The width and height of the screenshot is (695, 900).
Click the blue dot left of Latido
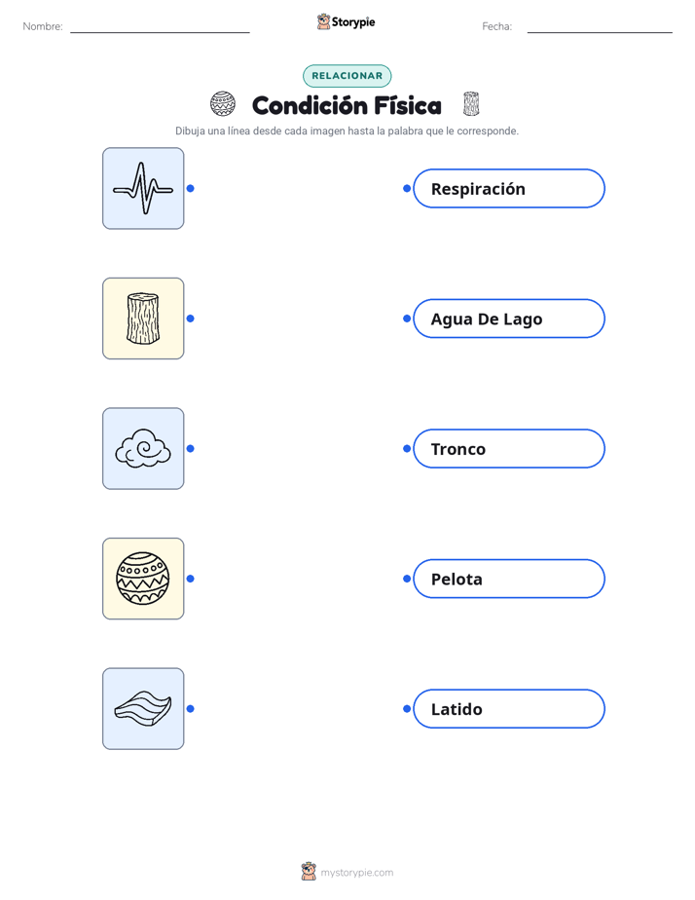[x=407, y=709]
